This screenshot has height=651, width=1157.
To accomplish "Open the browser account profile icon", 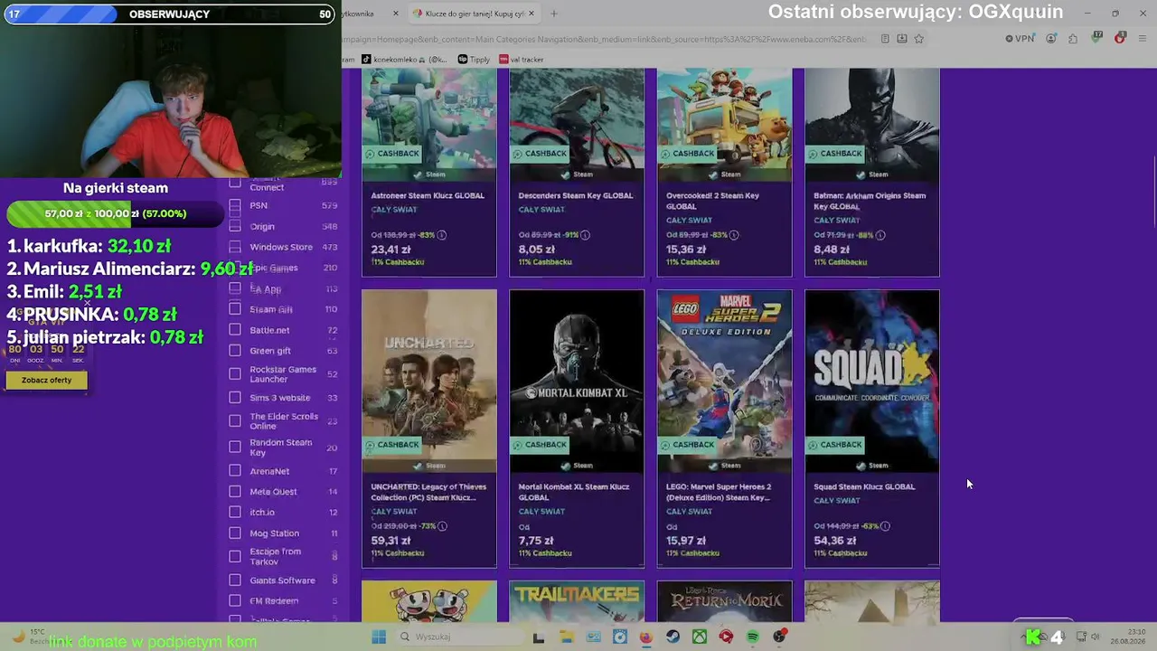I will [1051, 39].
